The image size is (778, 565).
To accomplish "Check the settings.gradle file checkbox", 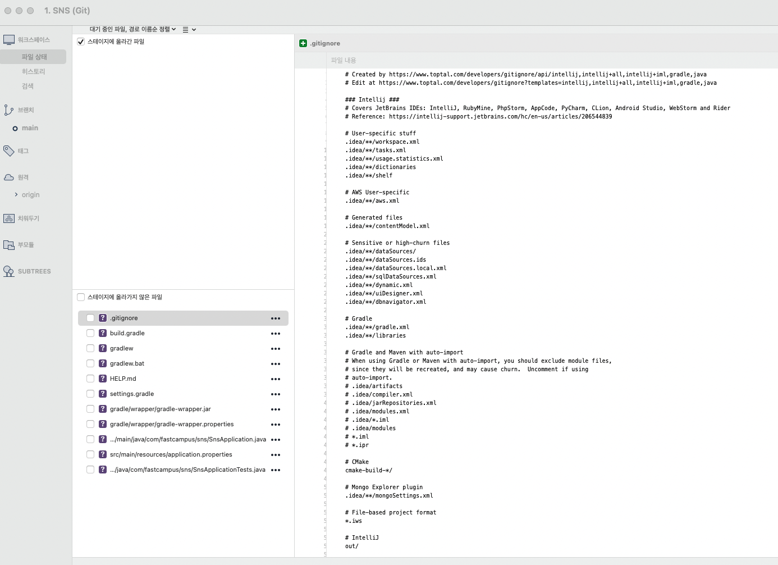I will click(x=90, y=394).
